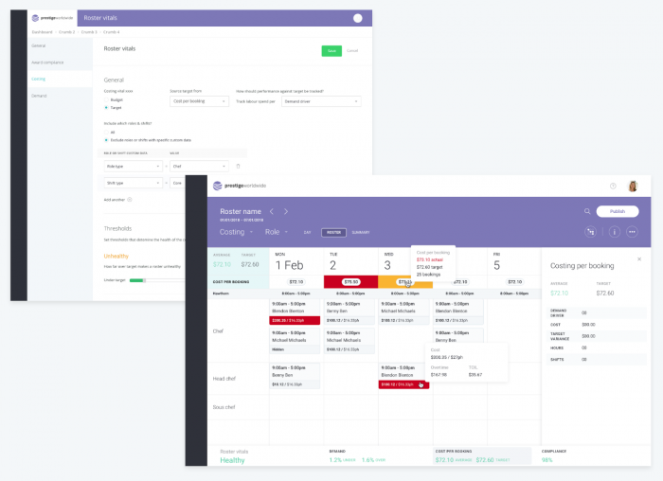Select the Tue 2 day header
This screenshot has height=481, width=663.
click(351, 261)
